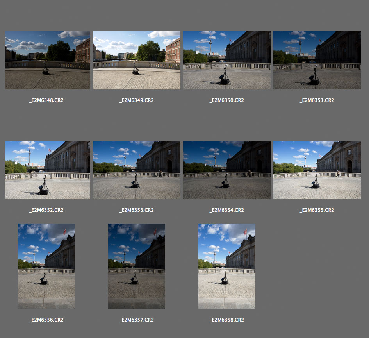The width and height of the screenshot is (369, 338).
Task: Click the _E2M6355.CR2 photo thumbnail
Action: [317, 170]
